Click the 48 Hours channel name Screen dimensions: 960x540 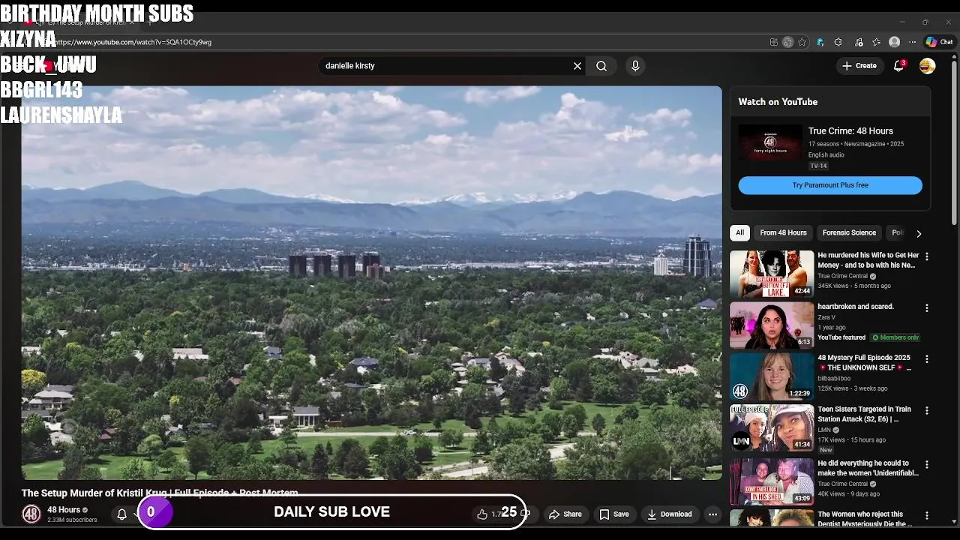(x=64, y=510)
